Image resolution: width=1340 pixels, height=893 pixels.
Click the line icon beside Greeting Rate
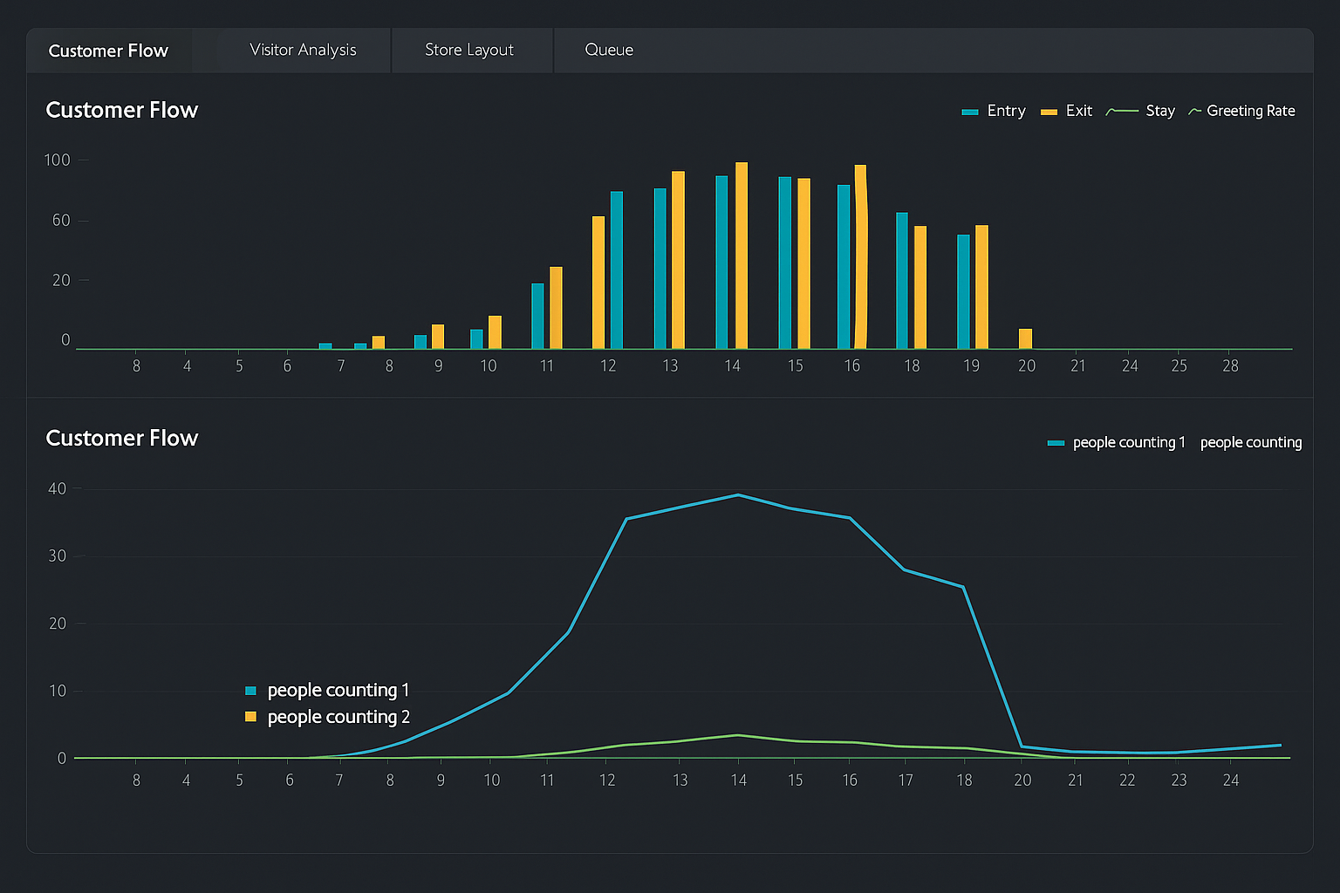[x=1195, y=112]
